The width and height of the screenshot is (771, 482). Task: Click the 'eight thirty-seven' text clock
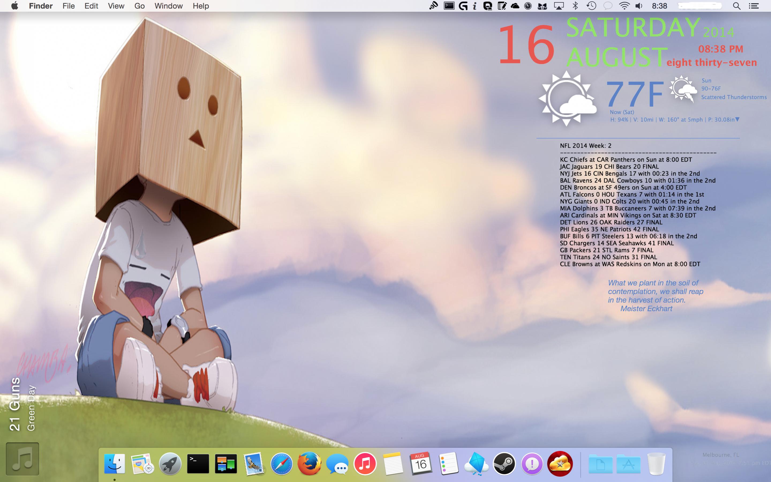pyautogui.click(x=712, y=62)
